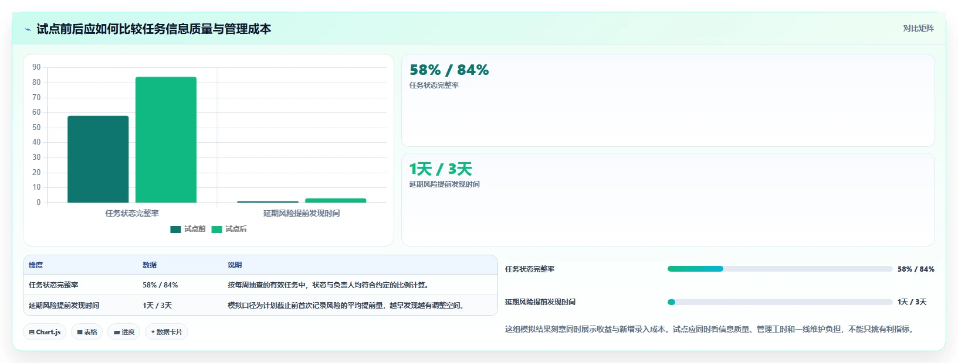Screen dimensions: 958x363
Task: Click the 58% / 84% progress value label
Action: (x=916, y=269)
